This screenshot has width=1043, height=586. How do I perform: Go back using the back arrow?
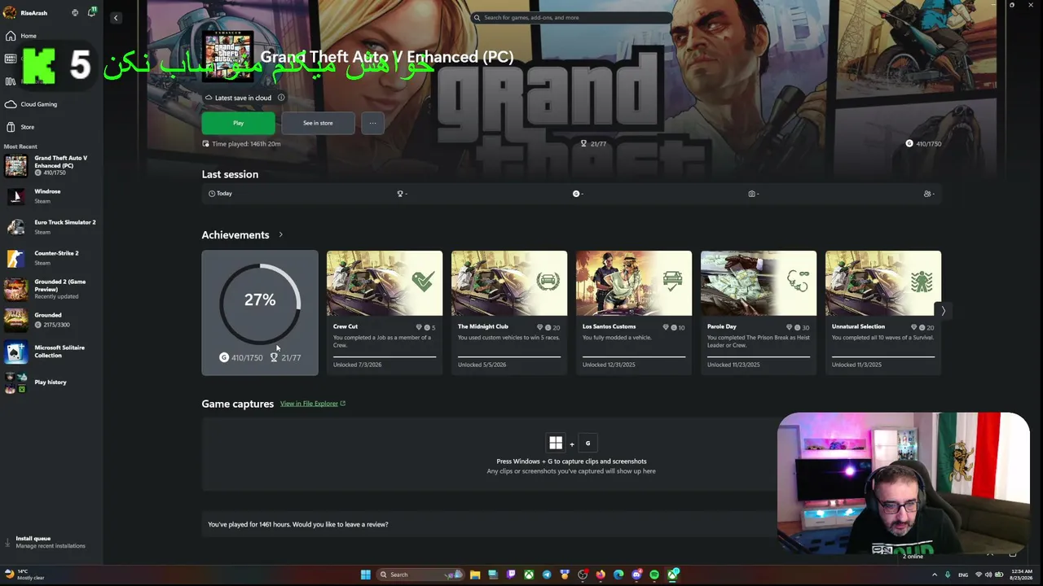(116, 17)
